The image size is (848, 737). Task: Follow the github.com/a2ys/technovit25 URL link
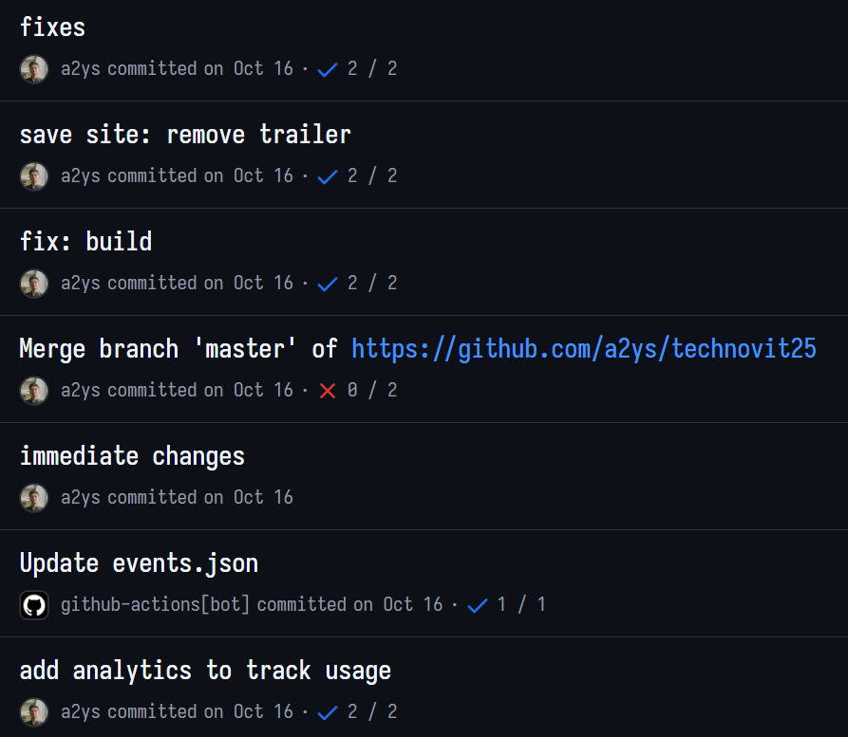point(584,349)
